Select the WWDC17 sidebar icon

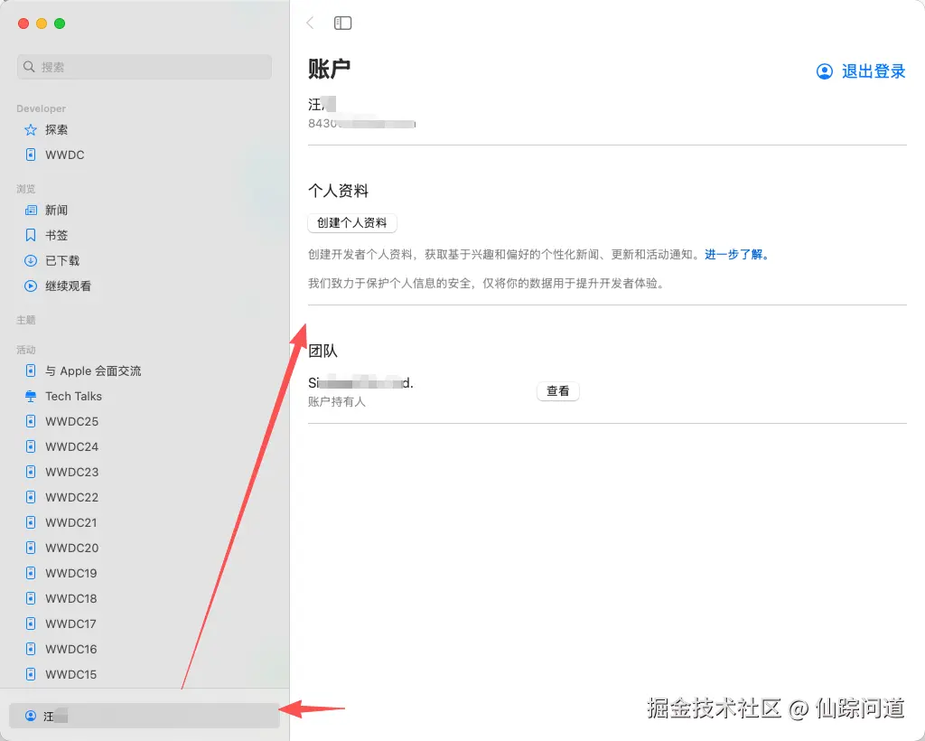coord(31,624)
